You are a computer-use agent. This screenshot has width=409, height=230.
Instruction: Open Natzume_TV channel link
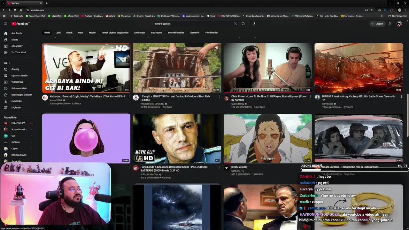pos(238,171)
